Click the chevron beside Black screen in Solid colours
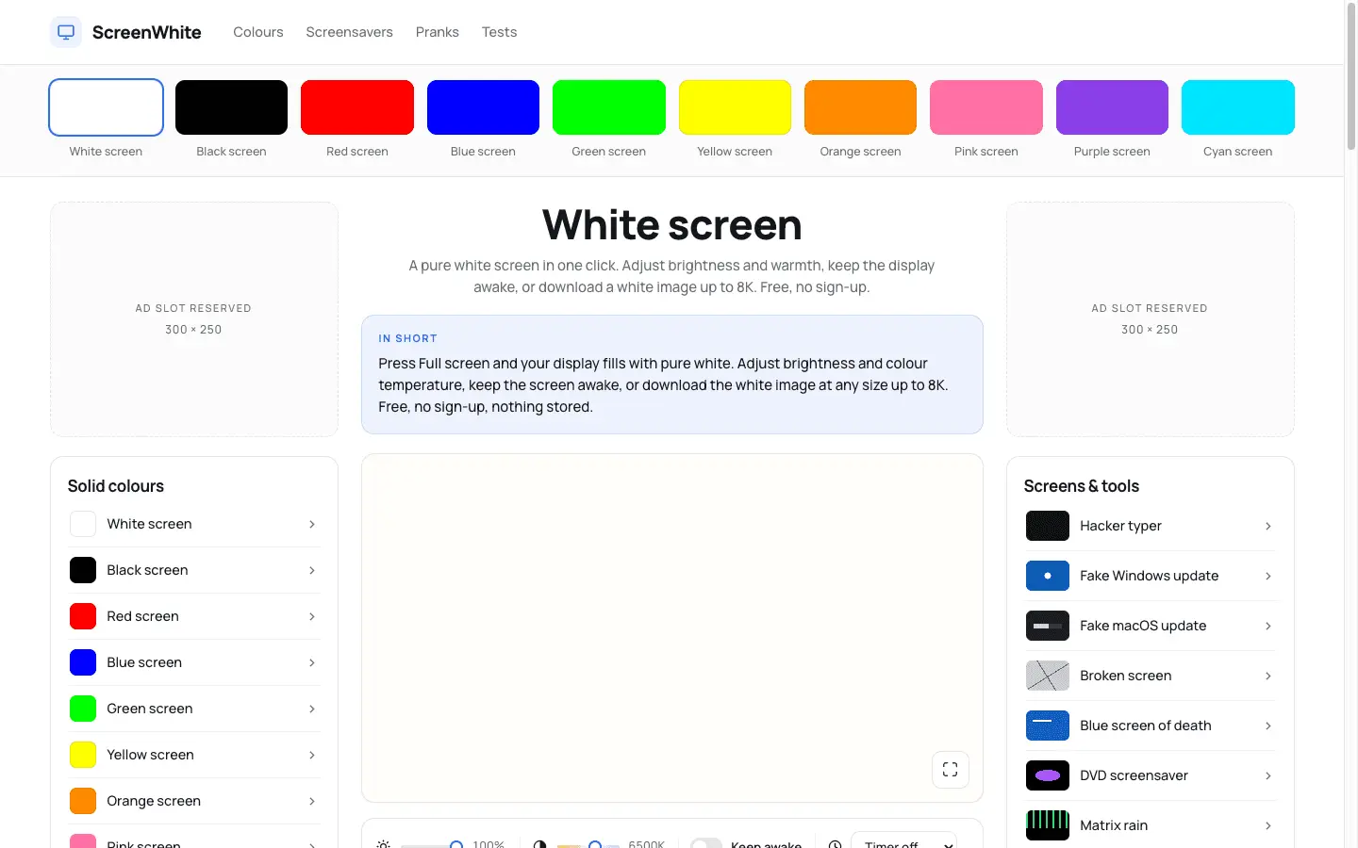1358x848 pixels. click(312, 570)
